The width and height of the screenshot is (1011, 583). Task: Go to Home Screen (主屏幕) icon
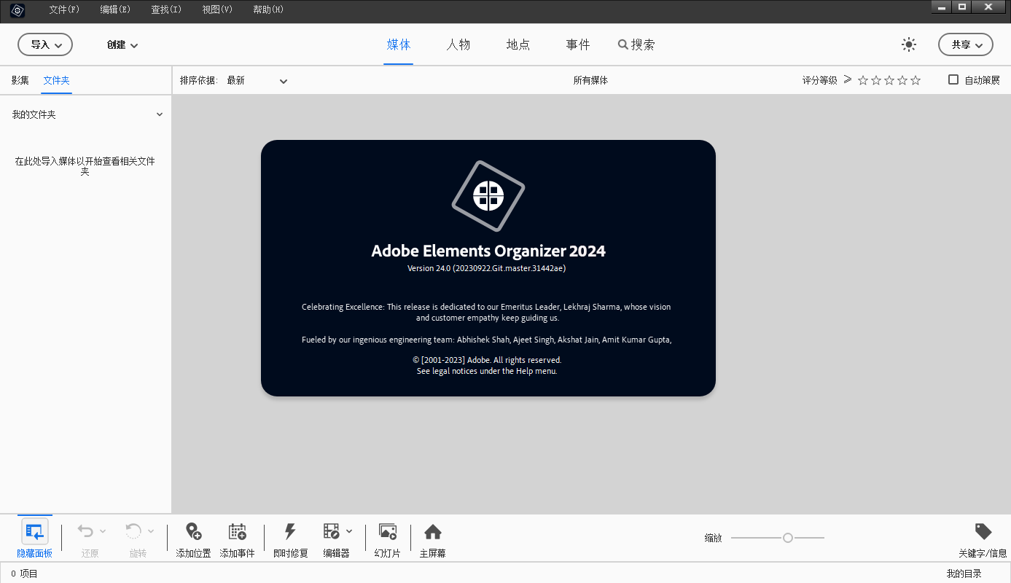pyautogui.click(x=433, y=531)
